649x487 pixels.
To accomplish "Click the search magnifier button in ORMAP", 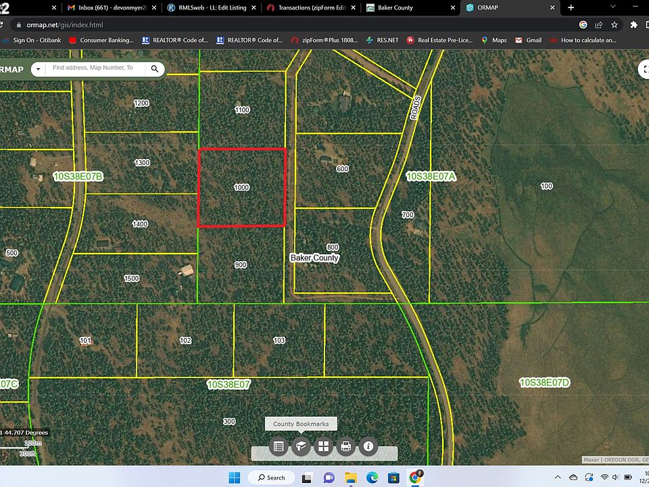I will (x=155, y=68).
